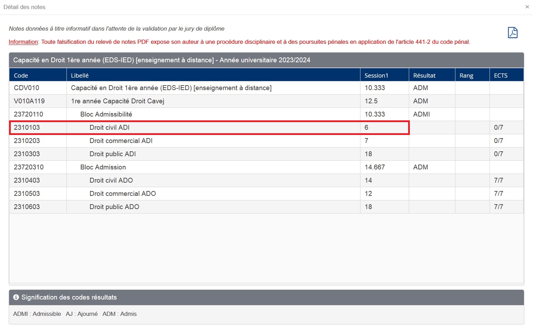Click the Session1 column header
This screenshot has height=327, width=533.
click(x=376, y=75)
